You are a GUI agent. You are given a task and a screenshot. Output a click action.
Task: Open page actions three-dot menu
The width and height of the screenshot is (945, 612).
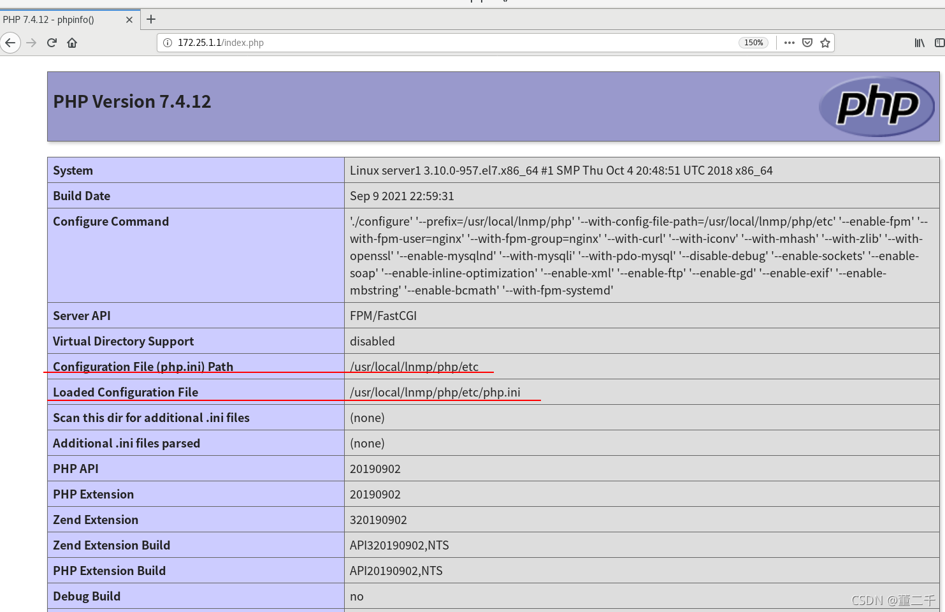[x=790, y=43]
